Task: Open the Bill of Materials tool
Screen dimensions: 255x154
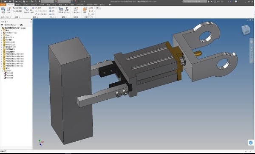Action: pyautogui.click(x=61, y=9)
